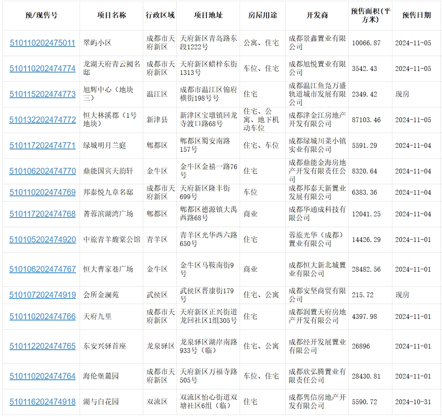Select project name 旭辉中心（地块三）
442x417 pixels.
point(108,94)
